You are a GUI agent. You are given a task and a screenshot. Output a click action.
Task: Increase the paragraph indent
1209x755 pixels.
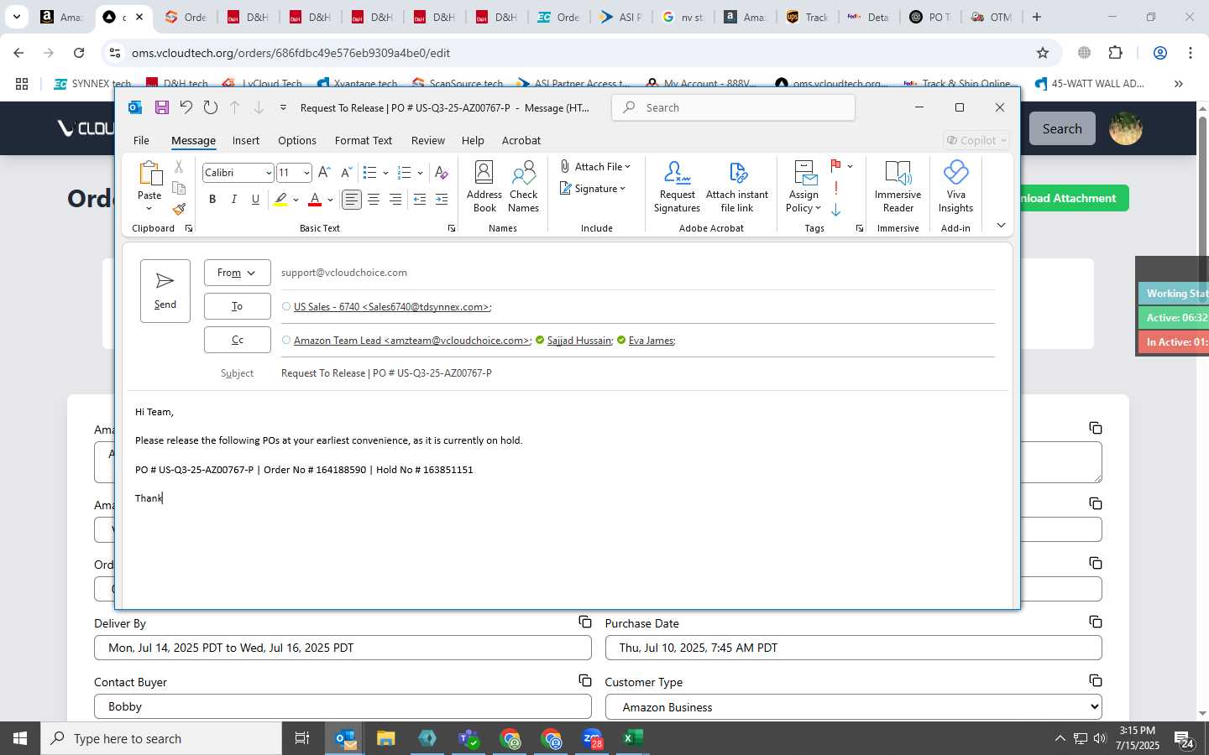(x=442, y=199)
